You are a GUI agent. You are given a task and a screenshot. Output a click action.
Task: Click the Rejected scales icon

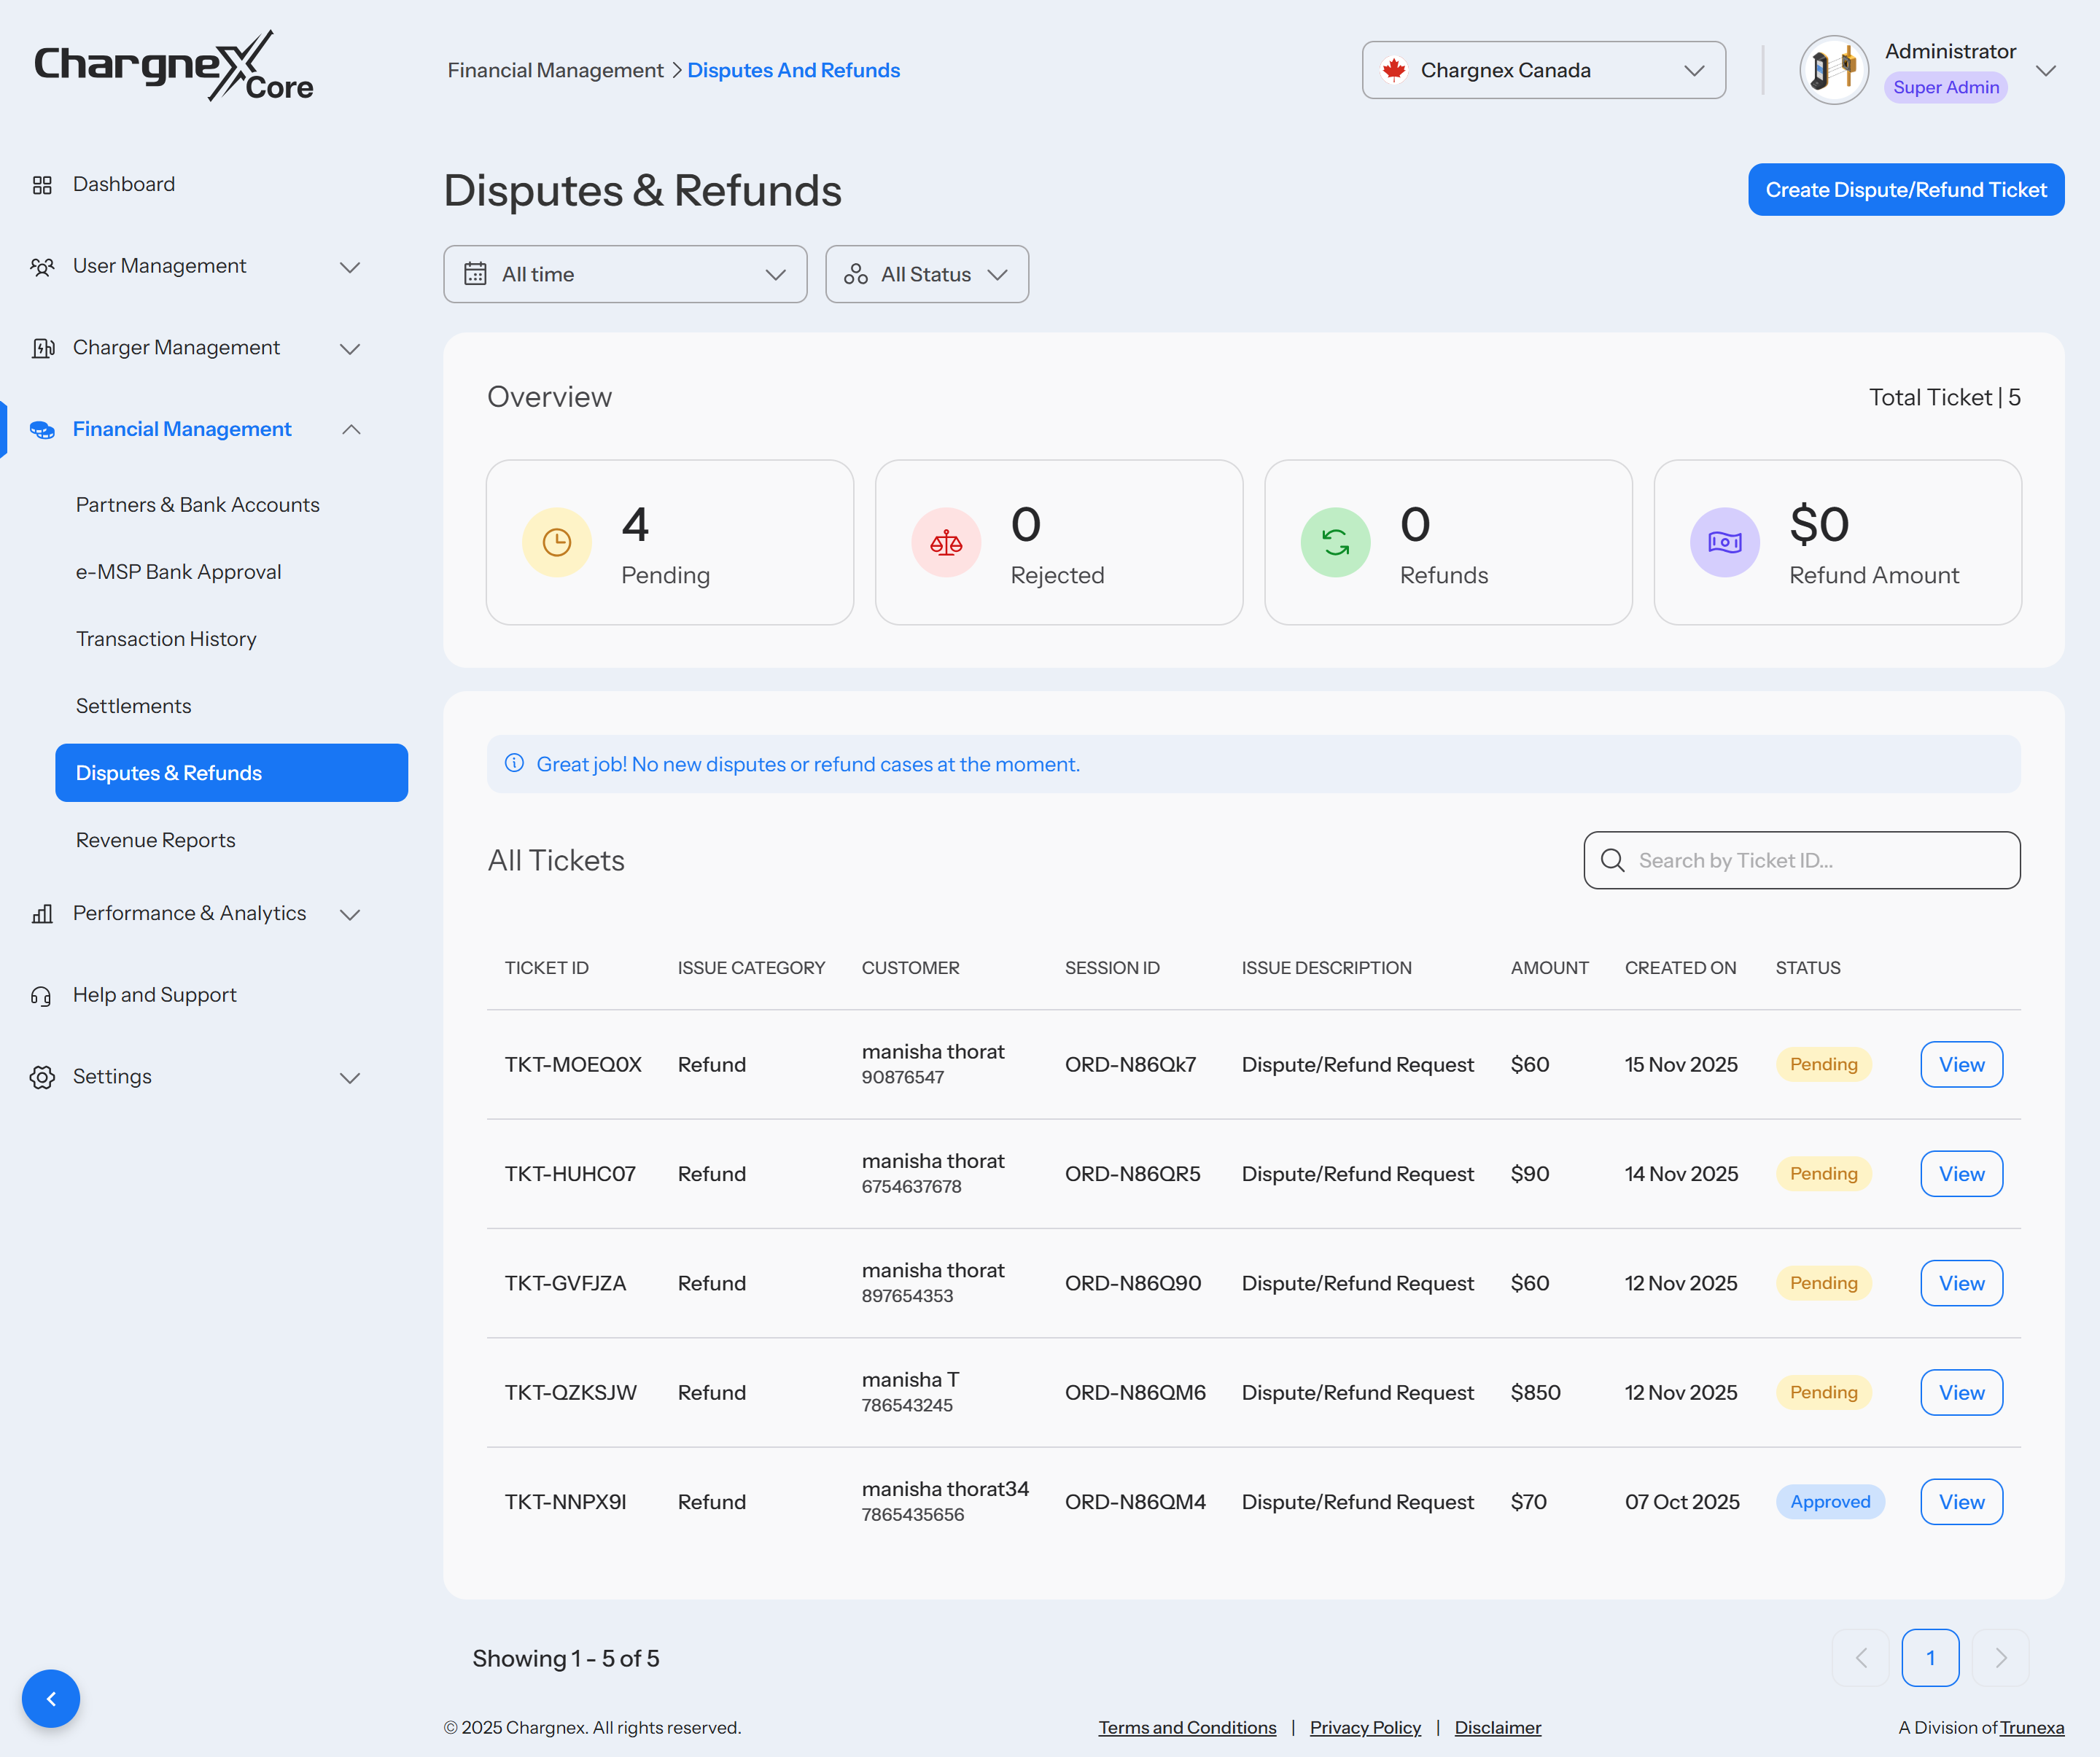click(x=946, y=542)
